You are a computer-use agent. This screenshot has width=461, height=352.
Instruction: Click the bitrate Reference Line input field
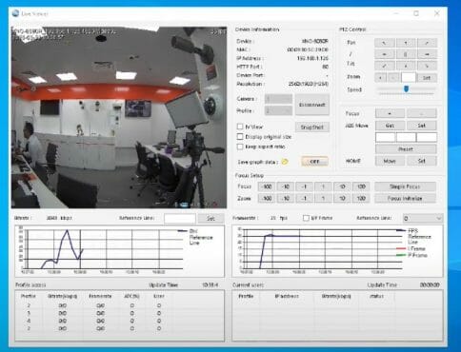coord(180,218)
